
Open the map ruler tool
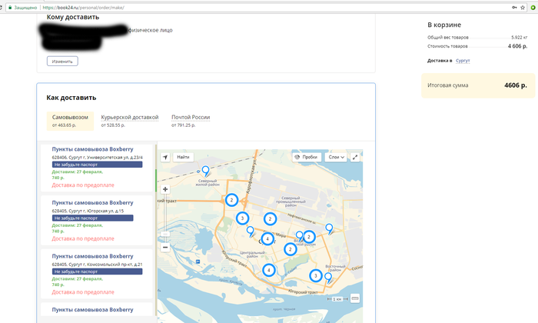pos(355,299)
